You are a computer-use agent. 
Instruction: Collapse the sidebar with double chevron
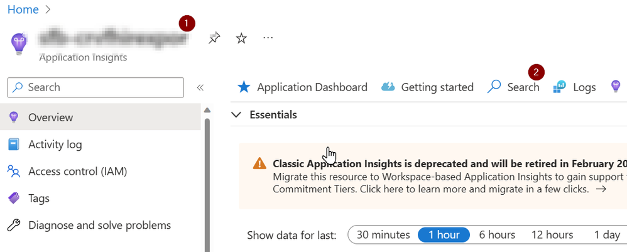click(x=200, y=87)
